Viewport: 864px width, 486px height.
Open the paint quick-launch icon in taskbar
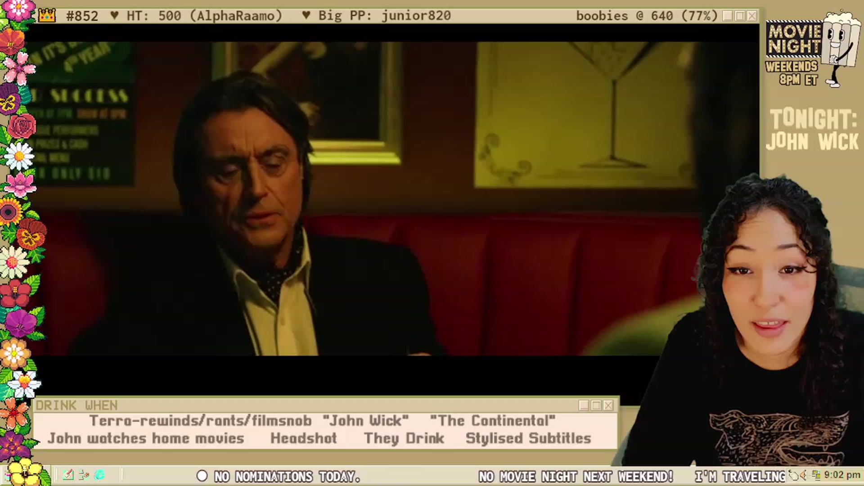point(68,475)
